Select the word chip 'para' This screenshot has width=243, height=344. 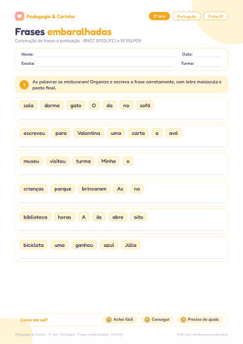click(61, 133)
